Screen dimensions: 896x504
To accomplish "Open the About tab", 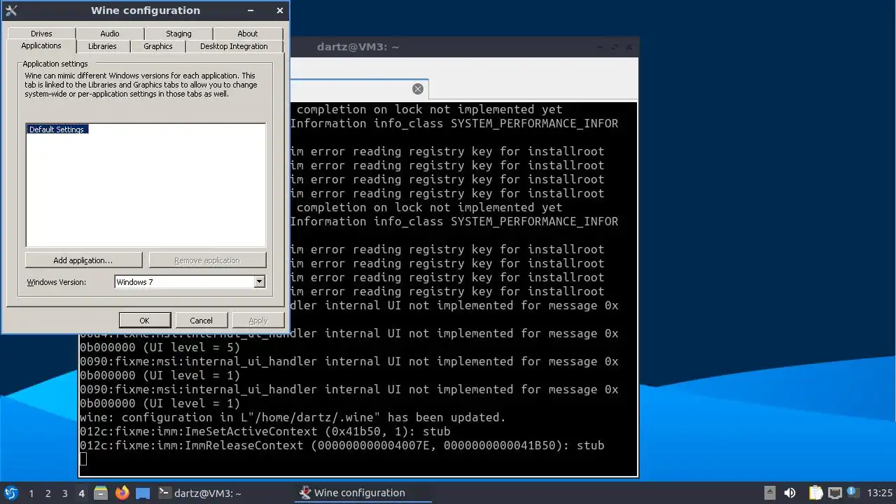I will pos(248,34).
